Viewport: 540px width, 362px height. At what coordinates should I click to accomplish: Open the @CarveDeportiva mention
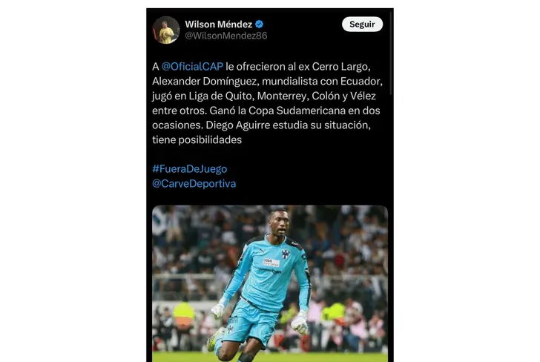[x=194, y=183]
